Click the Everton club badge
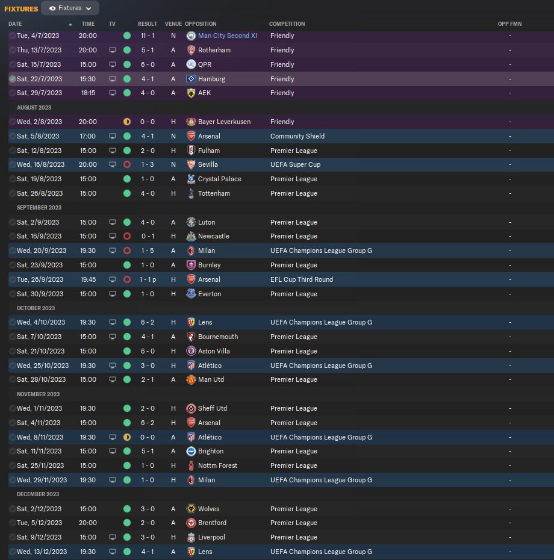The height and width of the screenshot is (560, 554). coord(191,294)
